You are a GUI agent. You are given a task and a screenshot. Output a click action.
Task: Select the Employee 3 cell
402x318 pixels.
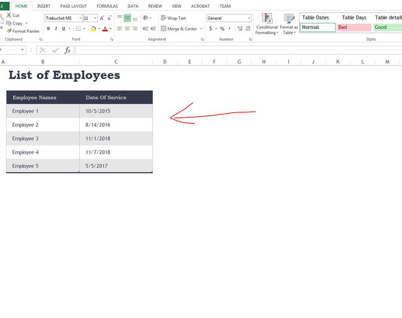(43, 139)
